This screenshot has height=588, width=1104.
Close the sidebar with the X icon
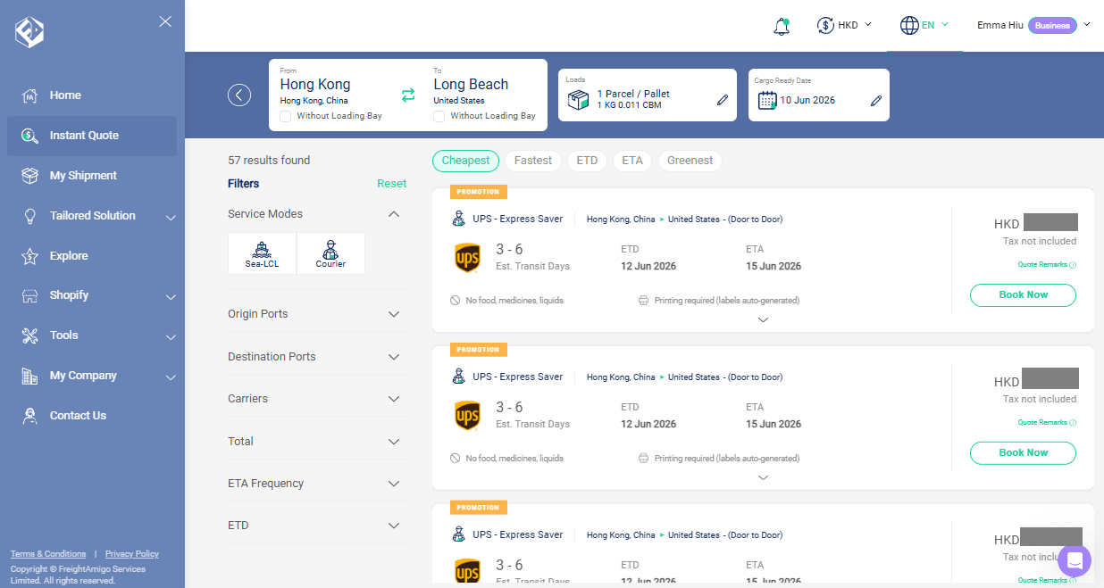point(165,21)
